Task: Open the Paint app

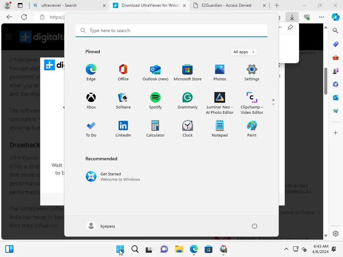Action: pyautogui.click(x=252, y=129)
